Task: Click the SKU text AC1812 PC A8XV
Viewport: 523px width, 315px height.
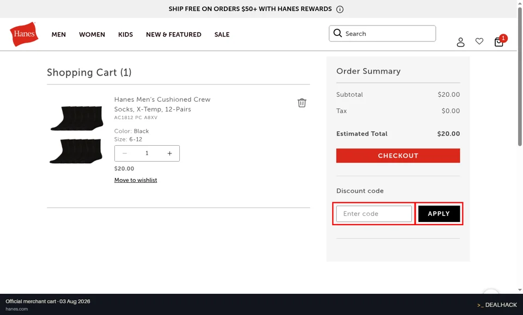Action: click(136, 118)
